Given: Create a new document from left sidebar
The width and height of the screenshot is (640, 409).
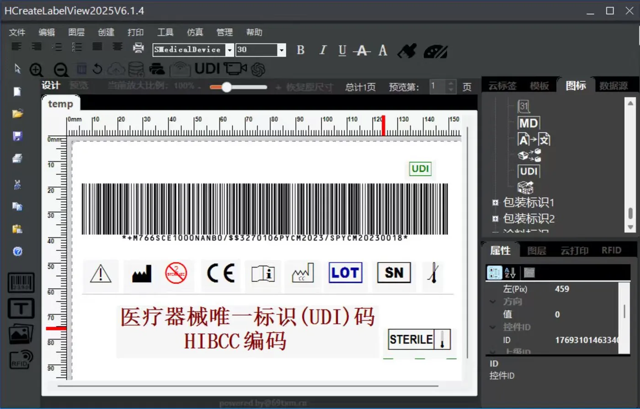Looking at the screenshot, I should [17, 91].
